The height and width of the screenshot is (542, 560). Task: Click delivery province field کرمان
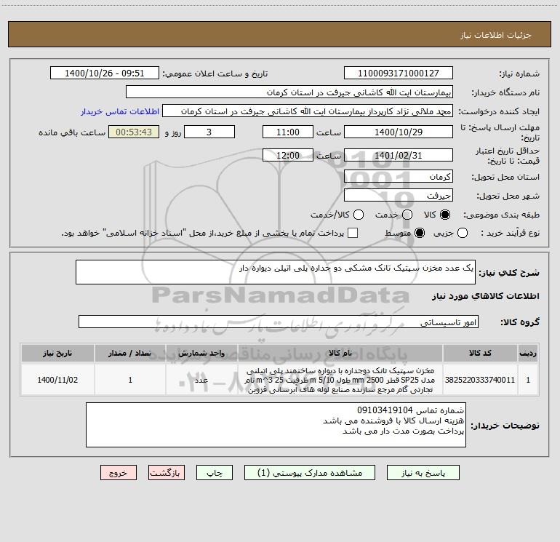point(399,177)
